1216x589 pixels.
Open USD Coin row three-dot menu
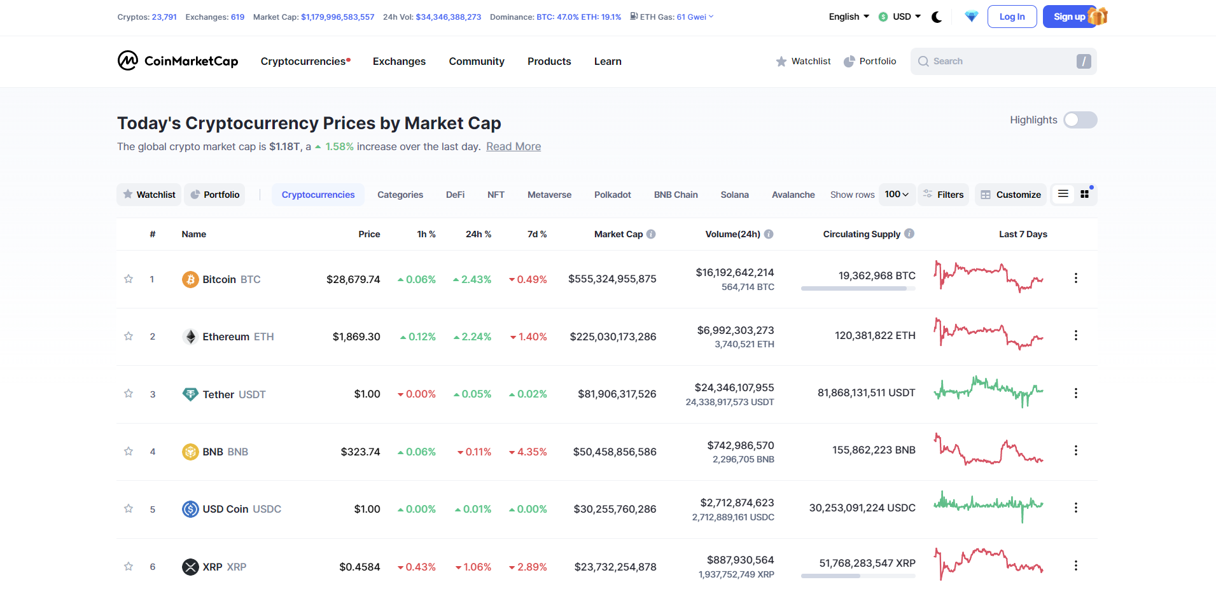1075,508
